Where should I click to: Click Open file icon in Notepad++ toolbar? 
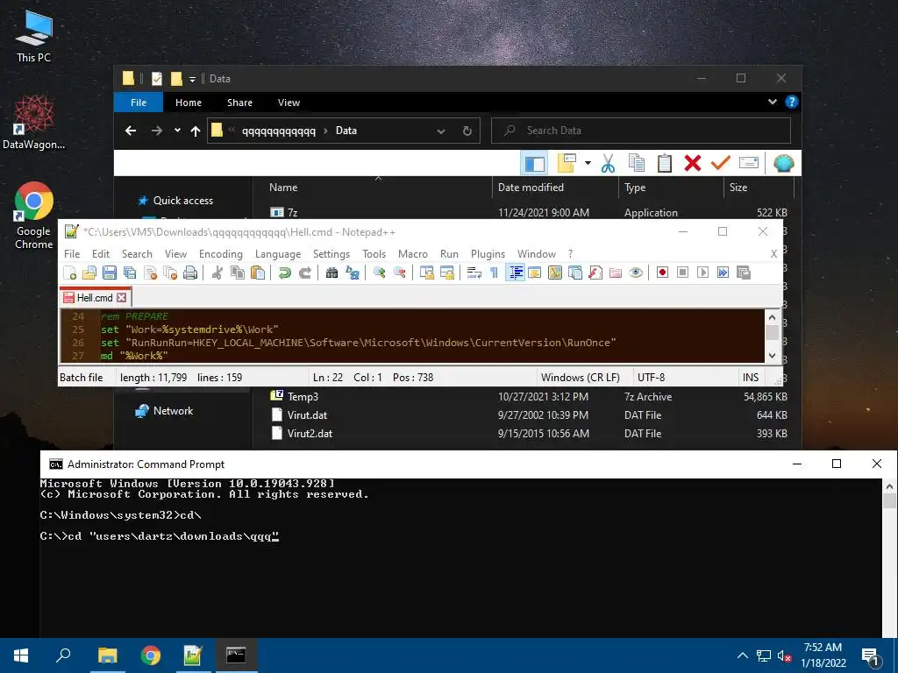89,273
